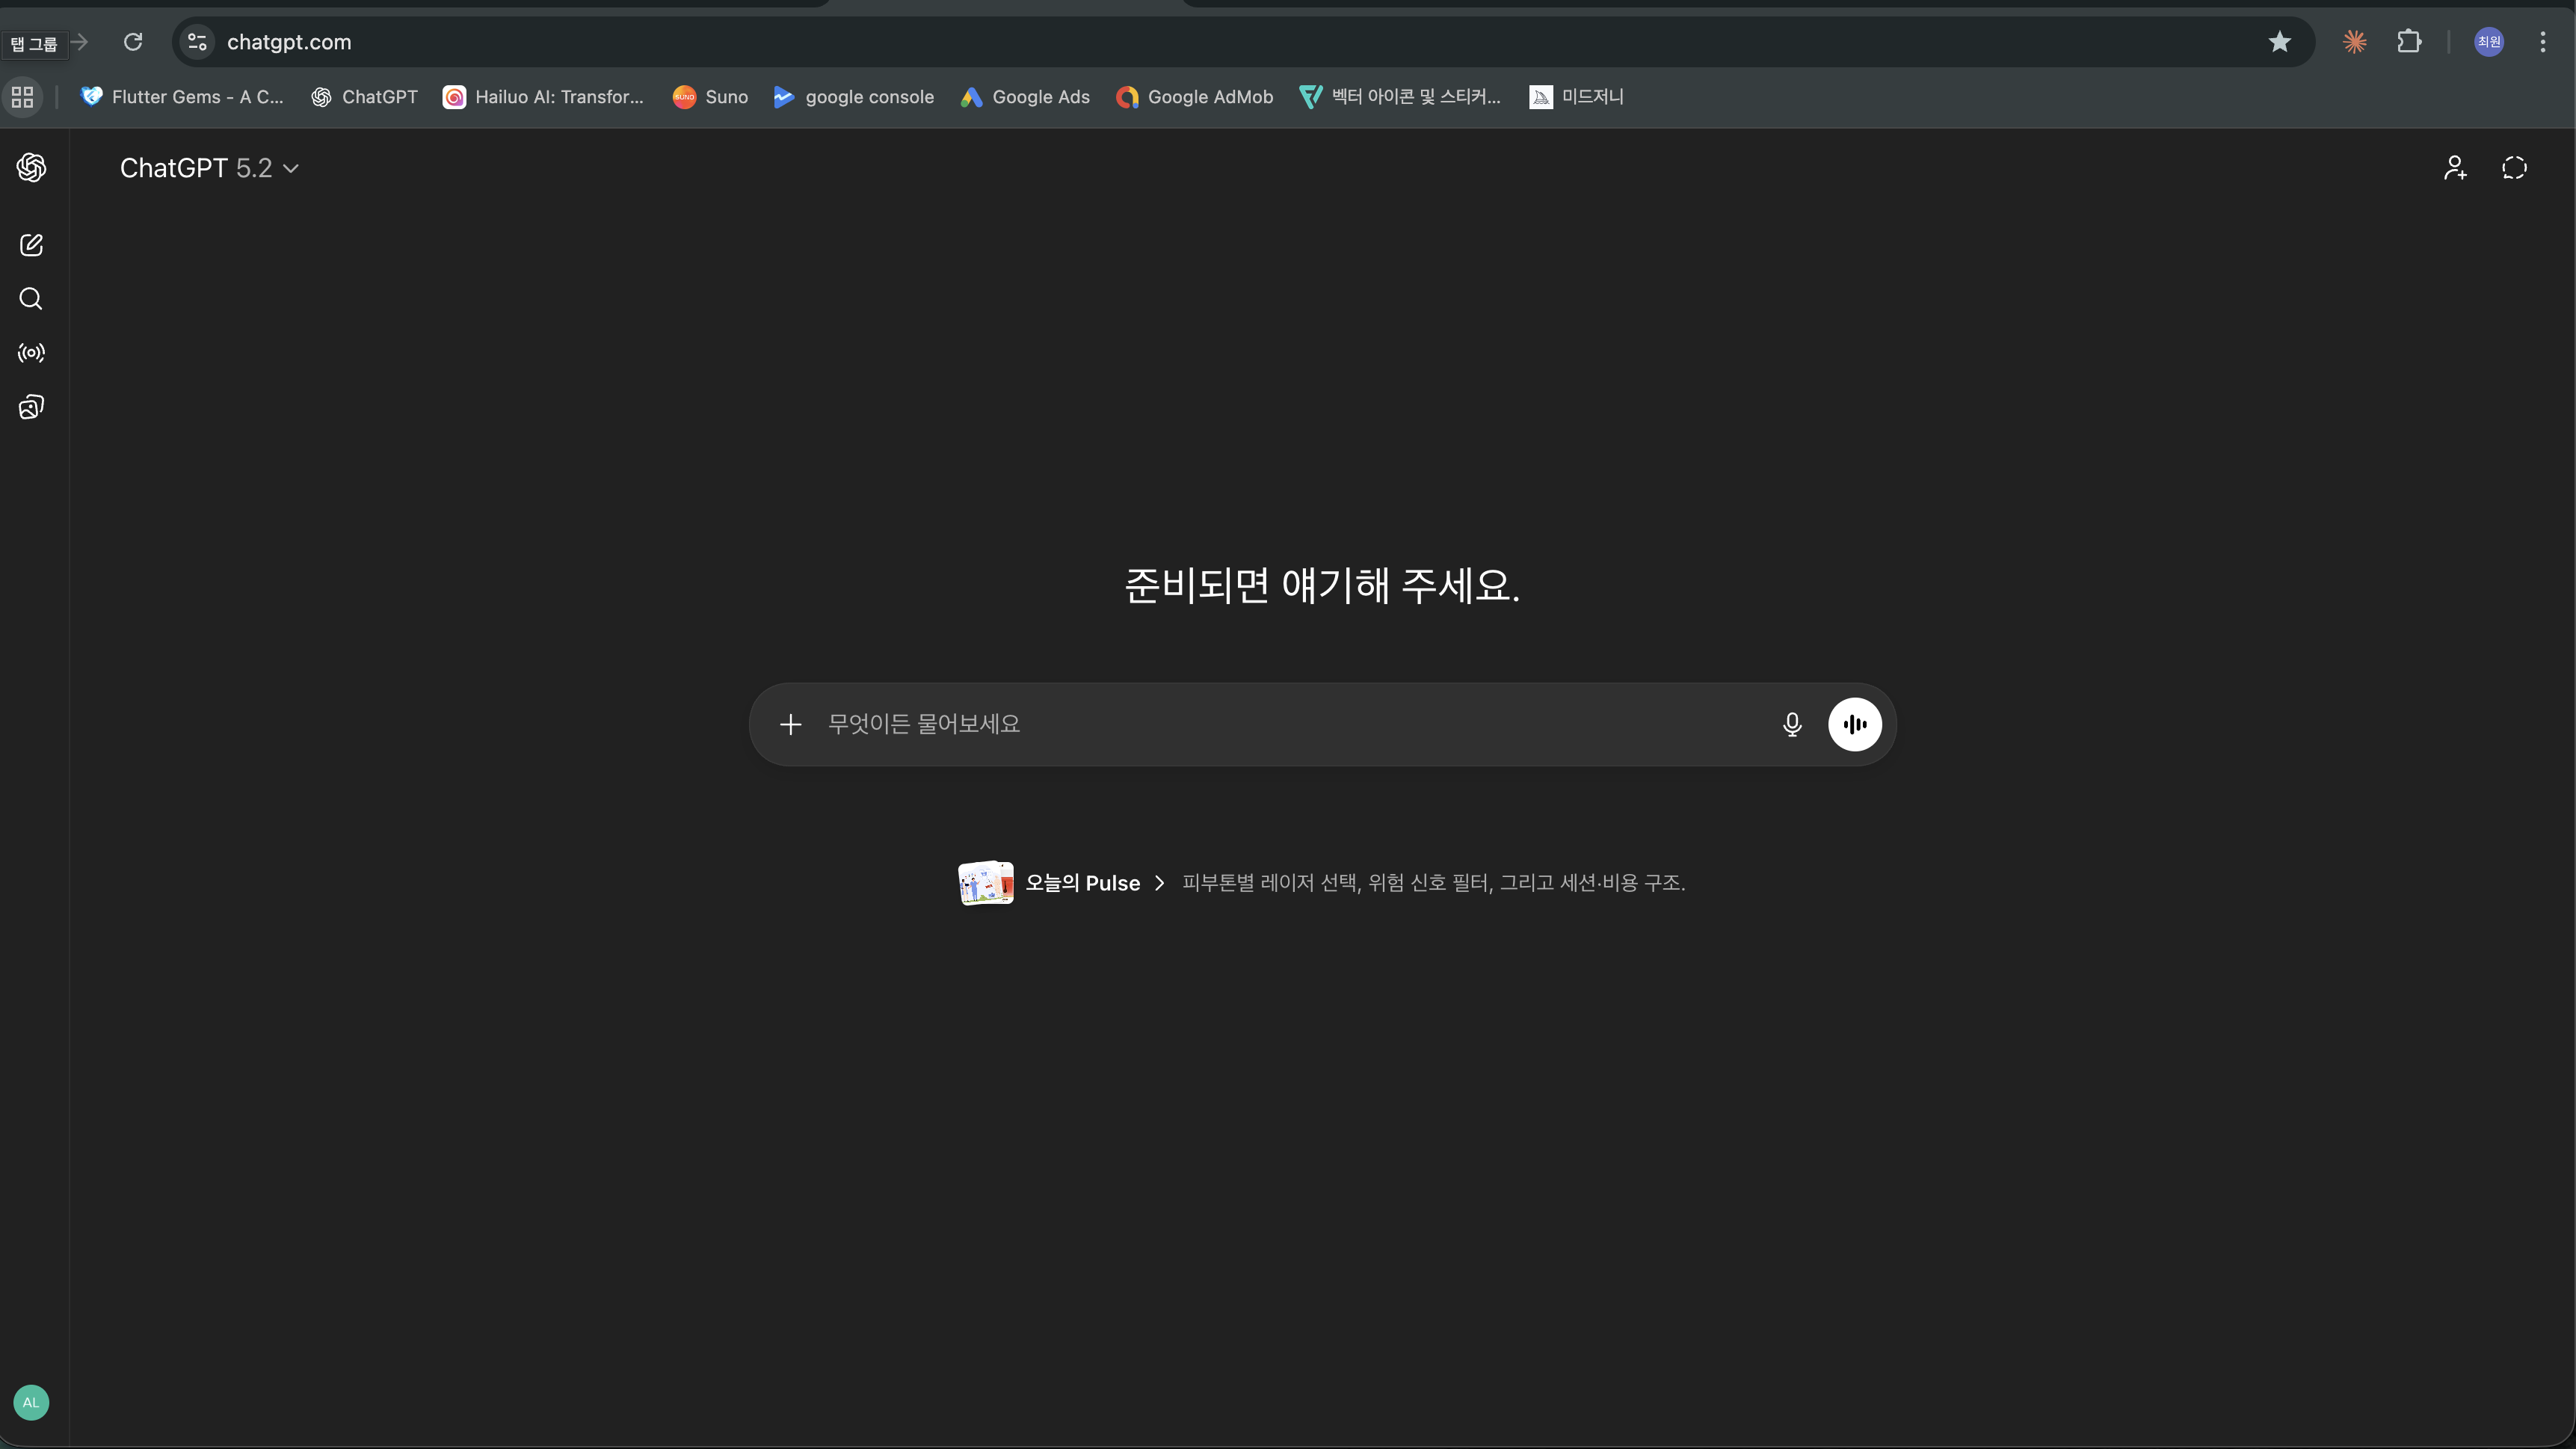This screenshot has width=2576, height=1449.
Task: Open Chrome's three-dot menu
Action: 2543,42
